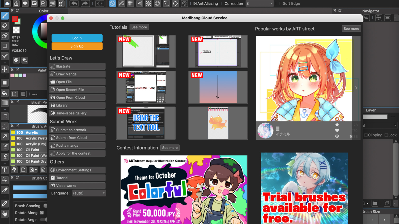The width and height of the screenshot is (399, 224).
Task: Enable the curve snap guide
Action: click(x=166, y=4)
